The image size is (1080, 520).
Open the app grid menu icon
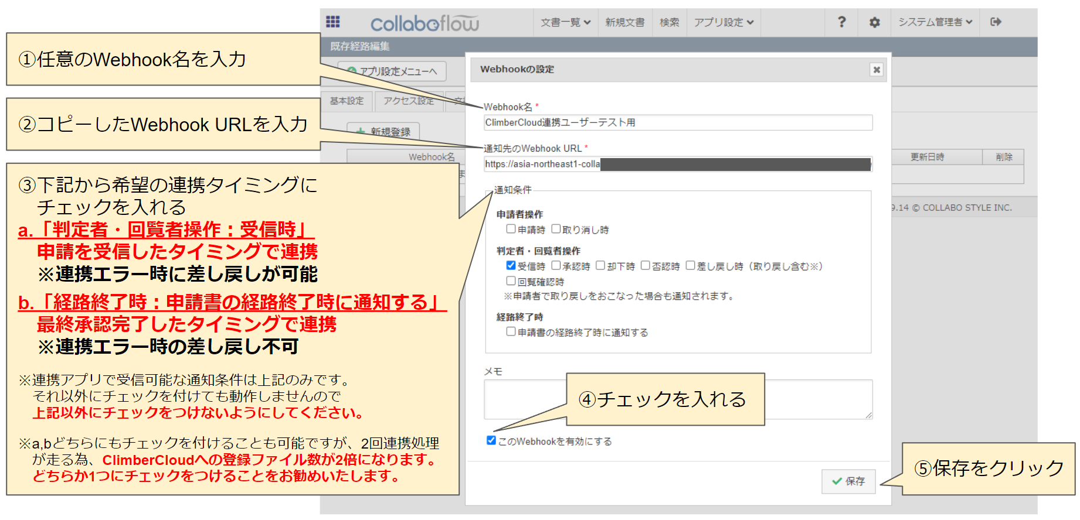(x=333, y=22)
